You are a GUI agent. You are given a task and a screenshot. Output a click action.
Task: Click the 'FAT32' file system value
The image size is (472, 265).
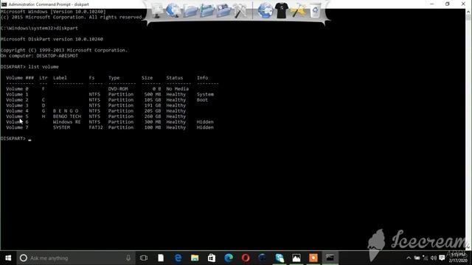point(96,127)
